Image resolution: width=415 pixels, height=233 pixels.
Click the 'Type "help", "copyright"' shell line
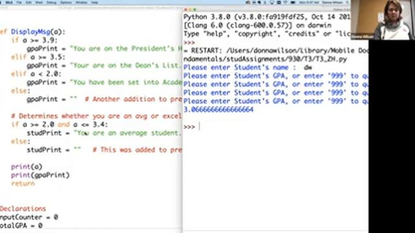coord(267,34)
